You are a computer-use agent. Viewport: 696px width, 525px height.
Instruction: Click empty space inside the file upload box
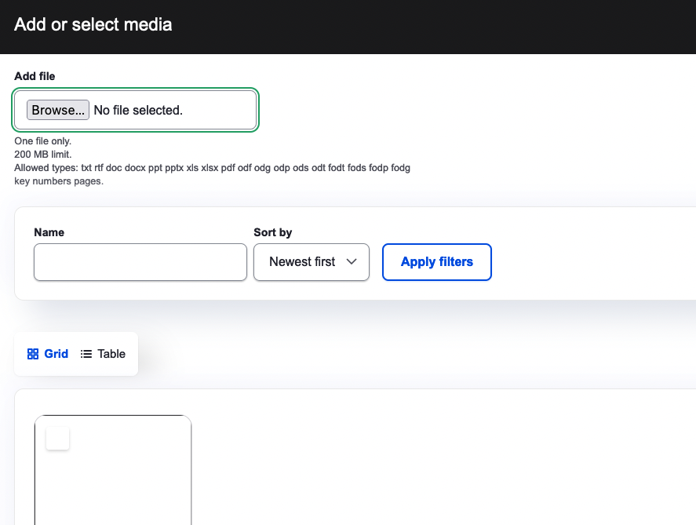point(224,111)
